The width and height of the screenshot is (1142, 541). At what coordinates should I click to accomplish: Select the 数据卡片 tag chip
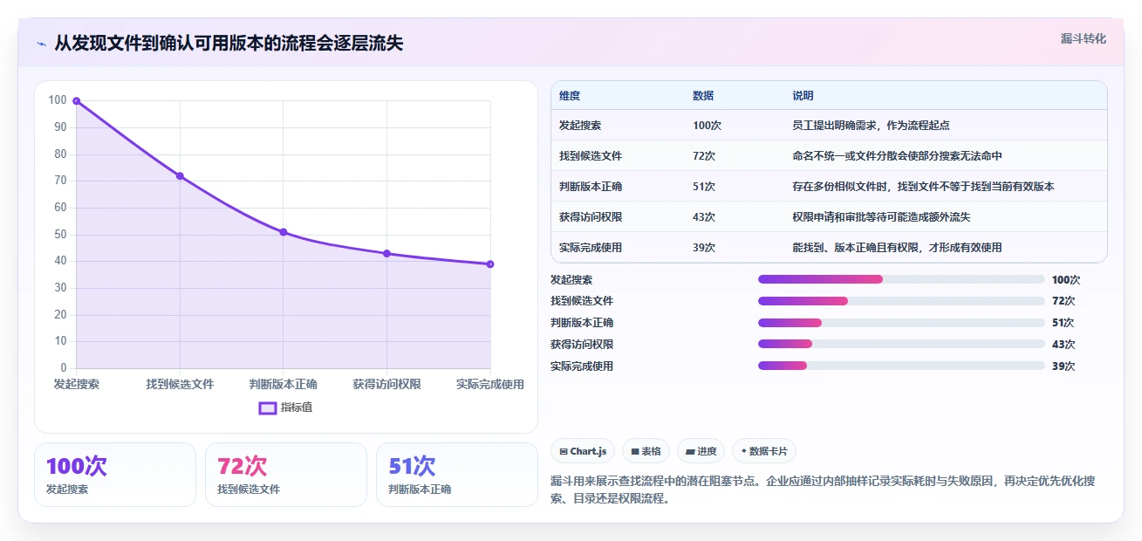coord(764,451)
